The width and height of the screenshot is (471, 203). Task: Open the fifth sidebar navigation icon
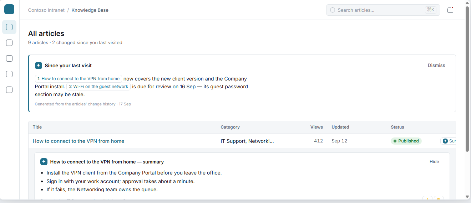9,90
